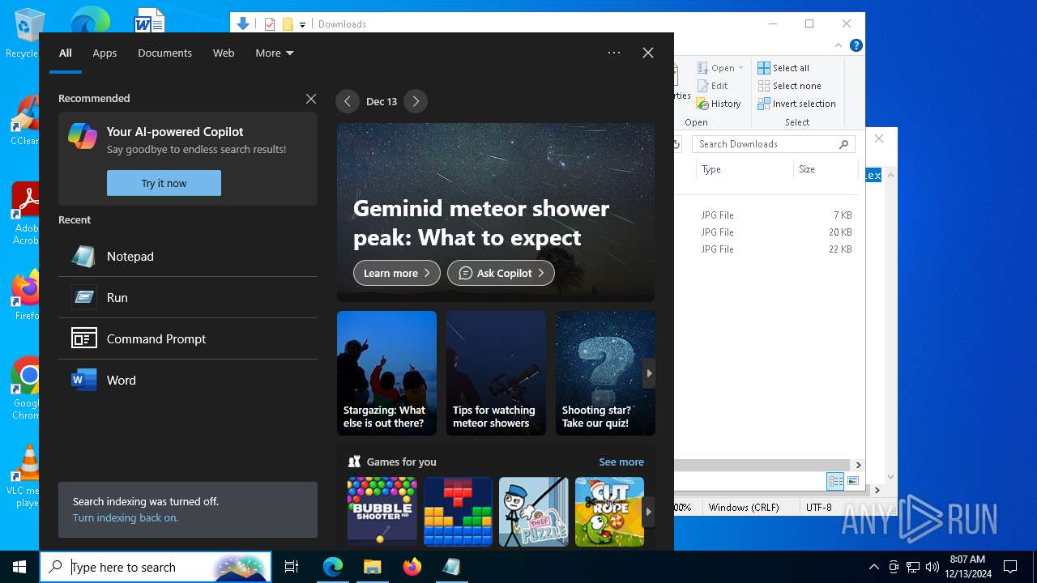Open Notepad from the Recent list

(x=188, y=256)
